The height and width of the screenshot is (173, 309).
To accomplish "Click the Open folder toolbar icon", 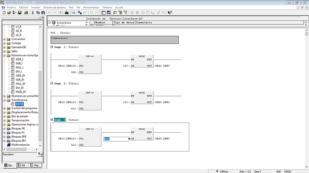I will 9,13.
